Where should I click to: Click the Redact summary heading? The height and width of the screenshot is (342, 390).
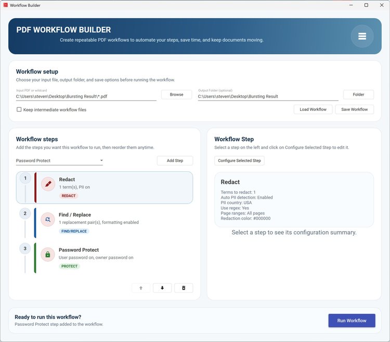[230, 182]
